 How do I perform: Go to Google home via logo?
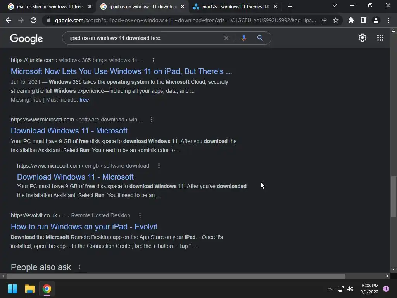point(26,39)
